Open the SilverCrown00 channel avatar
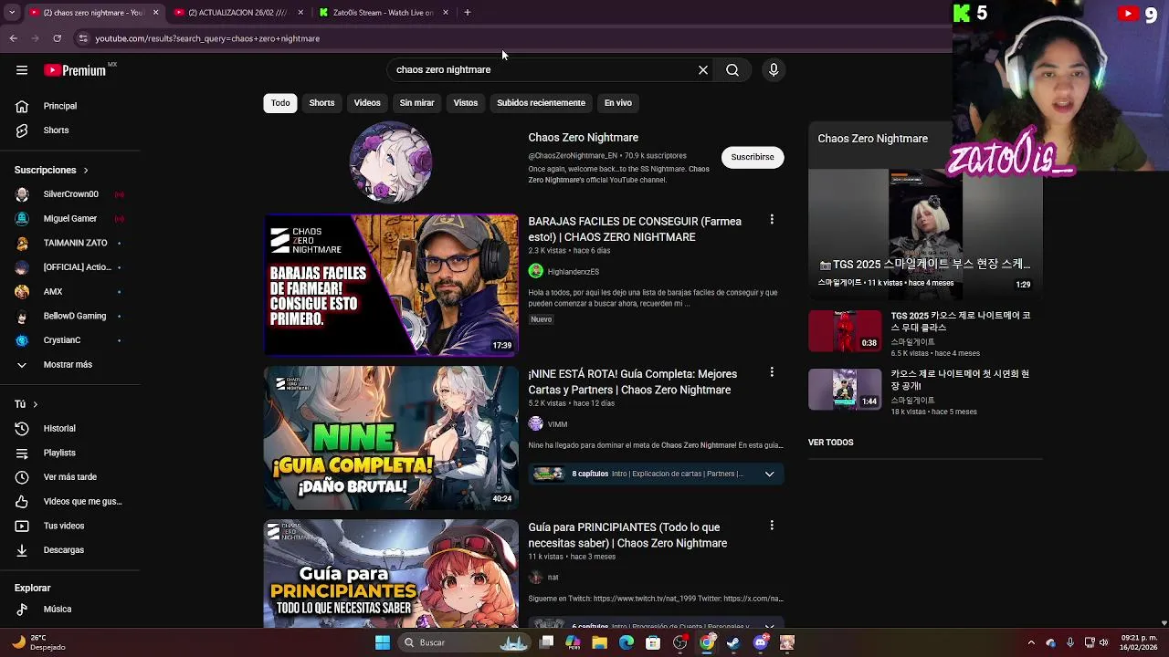This screenshot has height=657, width=1169. click(22, 194)
